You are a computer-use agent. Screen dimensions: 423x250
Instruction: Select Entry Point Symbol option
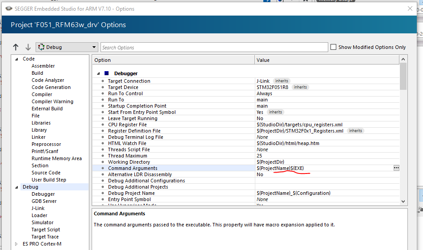129,199
